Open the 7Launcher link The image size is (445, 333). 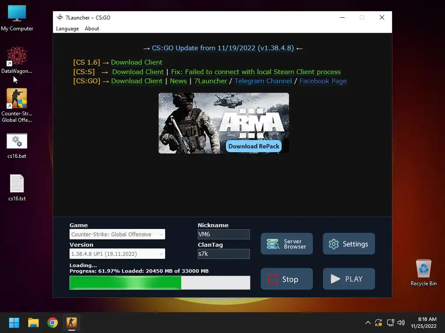coord(211,81)
